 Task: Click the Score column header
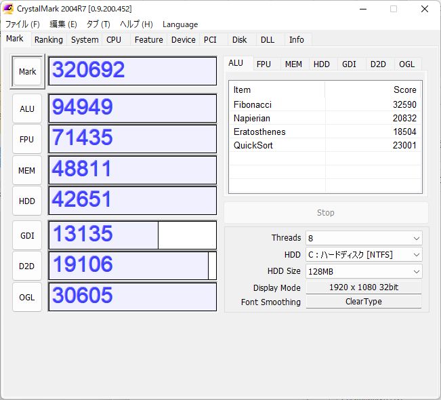(373, 89)
